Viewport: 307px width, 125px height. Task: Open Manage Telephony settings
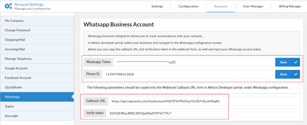(x=18, y=59)
